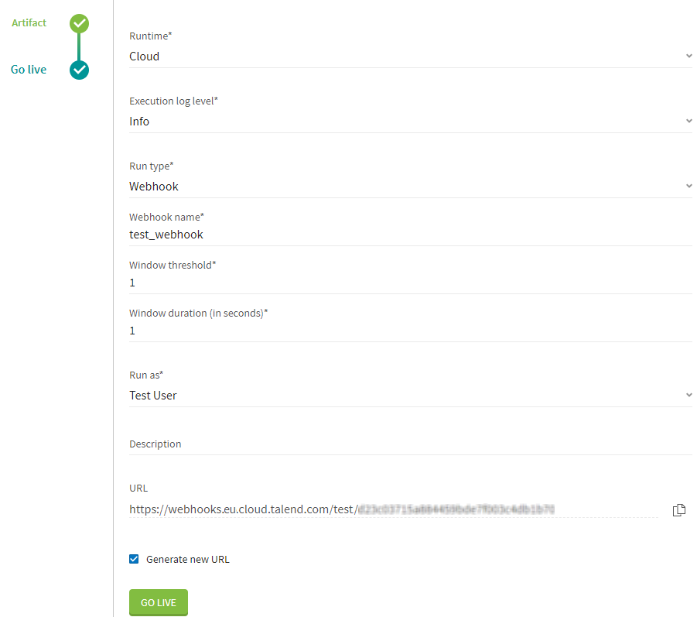The height and width of the screenshot is (617, 697).
Task: Open the Runtime dropdown
Action: click(688, 57)
